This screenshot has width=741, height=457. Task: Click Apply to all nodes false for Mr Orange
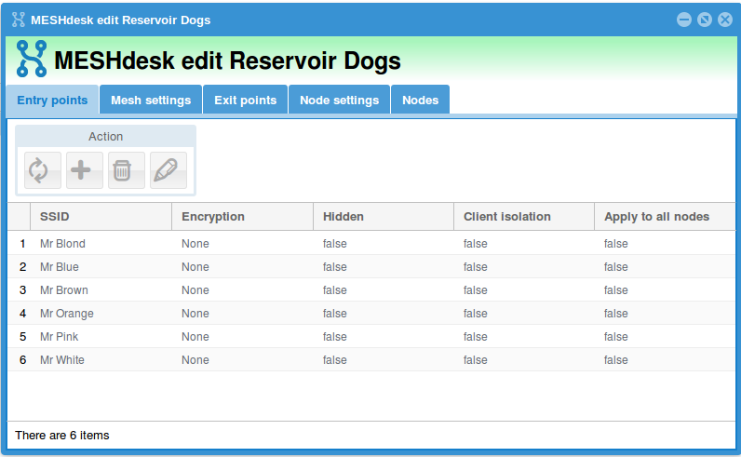[x=665, y=313]
